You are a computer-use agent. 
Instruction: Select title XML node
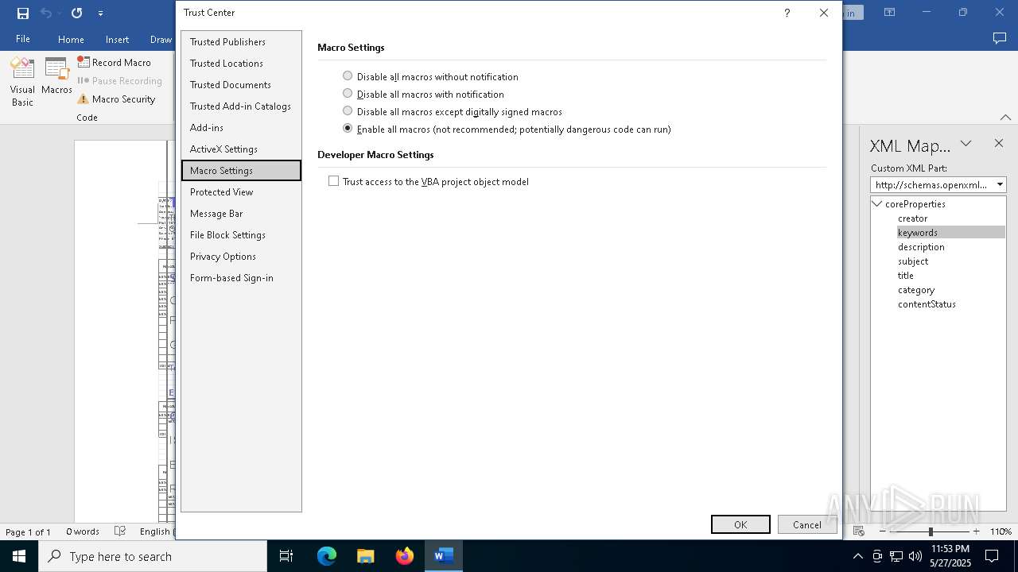[906, 276]
